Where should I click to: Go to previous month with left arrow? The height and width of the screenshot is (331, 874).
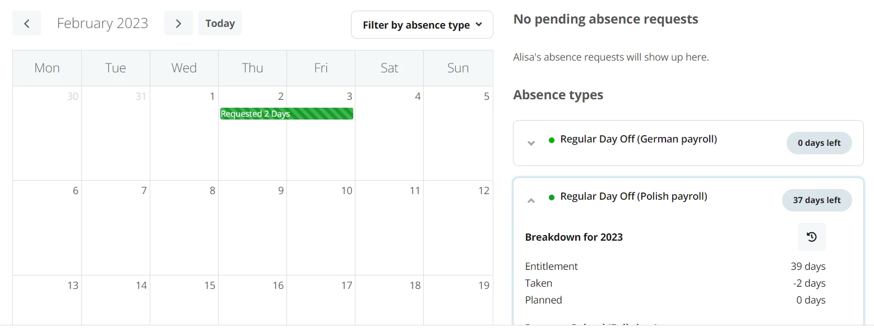(26, 24)
